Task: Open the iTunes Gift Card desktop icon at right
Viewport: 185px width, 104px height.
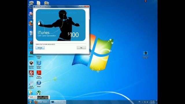Action: [x=145, y=55]
